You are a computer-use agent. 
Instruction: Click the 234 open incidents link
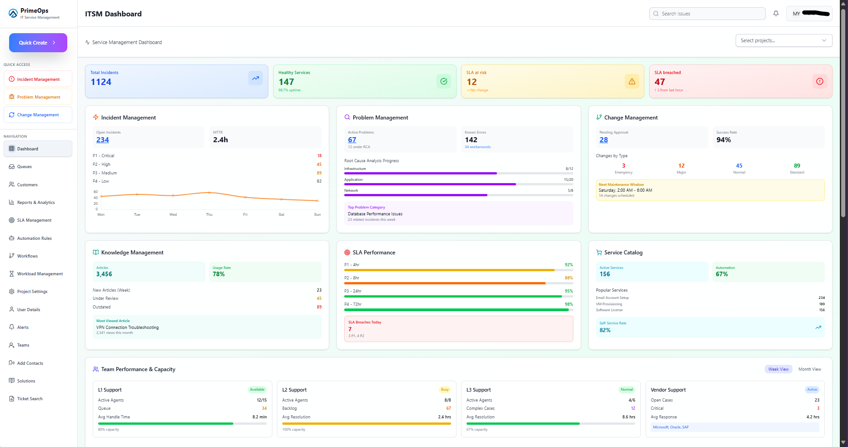(x=103, y=140)
